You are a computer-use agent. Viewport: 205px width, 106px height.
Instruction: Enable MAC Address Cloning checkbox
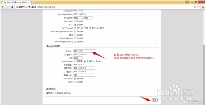point(75,42)
